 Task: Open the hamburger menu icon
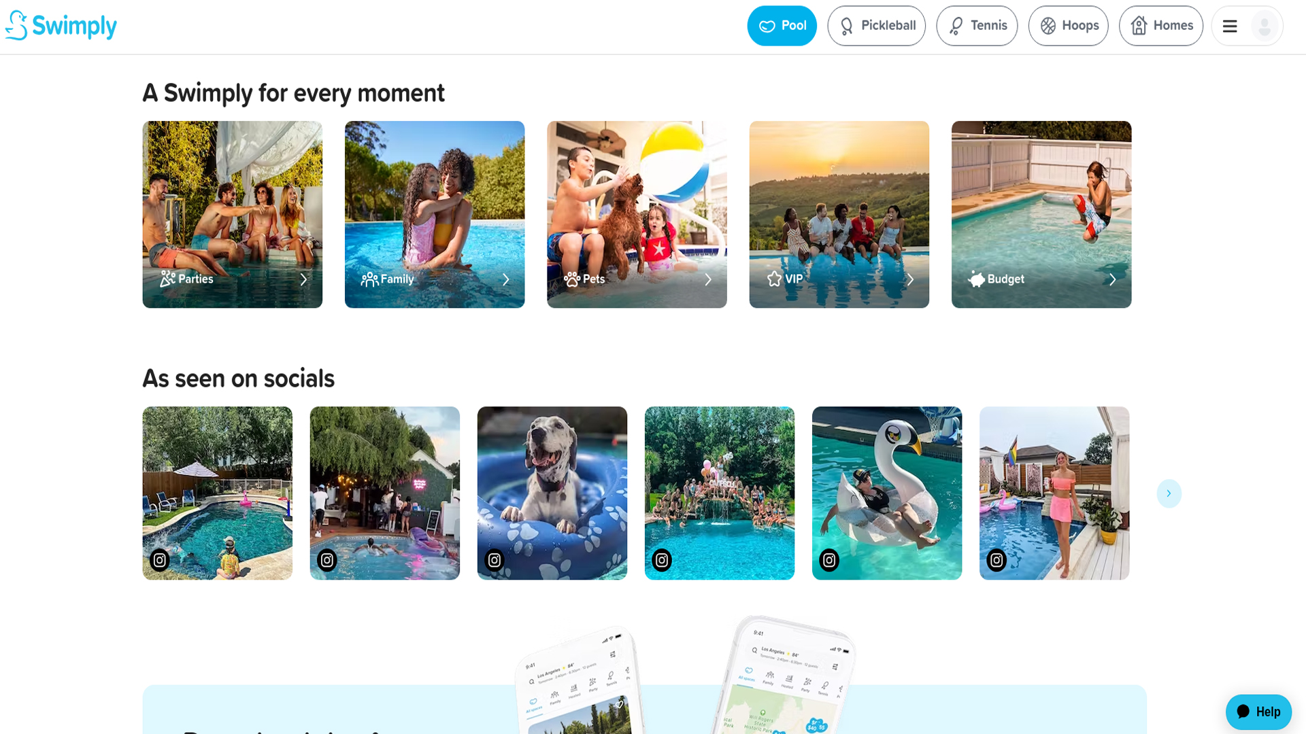(1229, 27)
